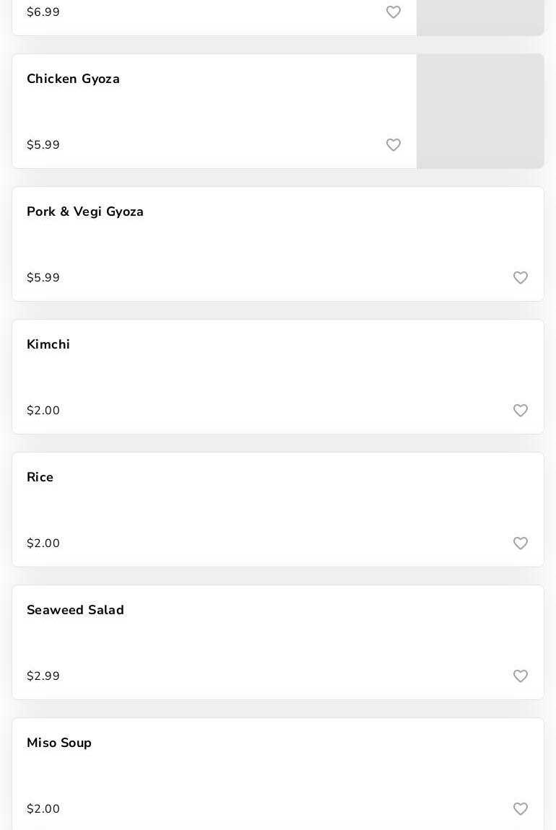Favorite Pork & Vegi Gyoza with the heart

coord(521,278)
